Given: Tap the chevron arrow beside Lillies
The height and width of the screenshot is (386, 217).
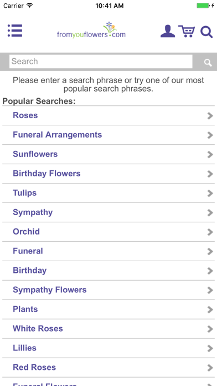Looking at the screenshot, I should pos(210,348).
